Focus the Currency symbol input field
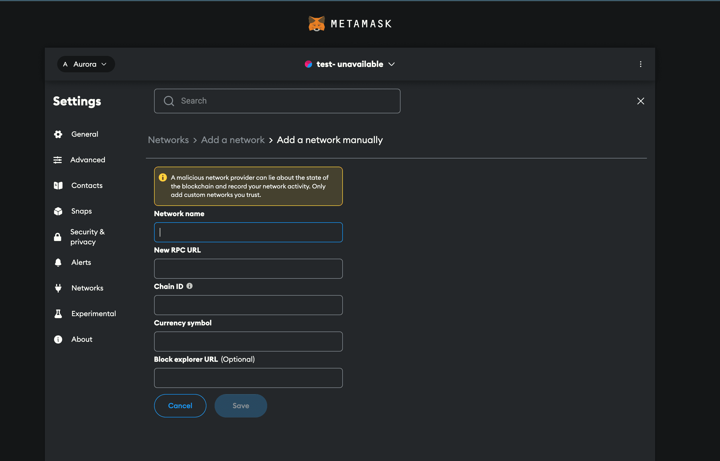Screen dimensions: 720x461 [248, 342]
